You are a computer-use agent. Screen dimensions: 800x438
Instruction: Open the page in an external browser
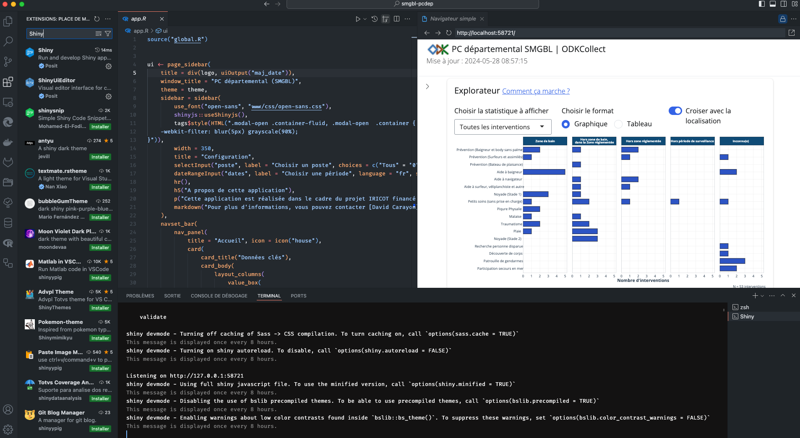point(792,33)
